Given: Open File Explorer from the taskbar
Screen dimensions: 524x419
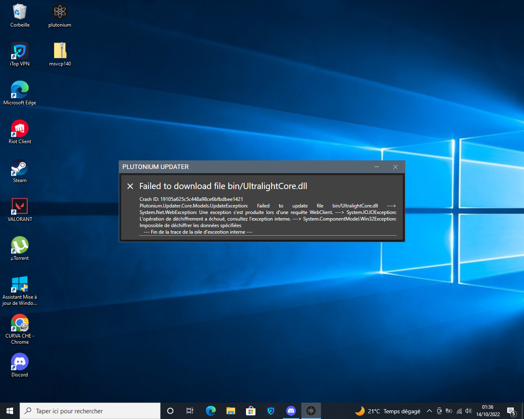Looking at the screenshot, I should 231,411.
